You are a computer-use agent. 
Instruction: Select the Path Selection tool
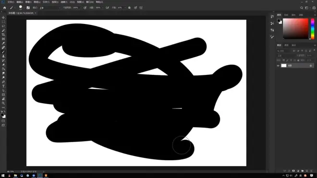pos(3,91)
